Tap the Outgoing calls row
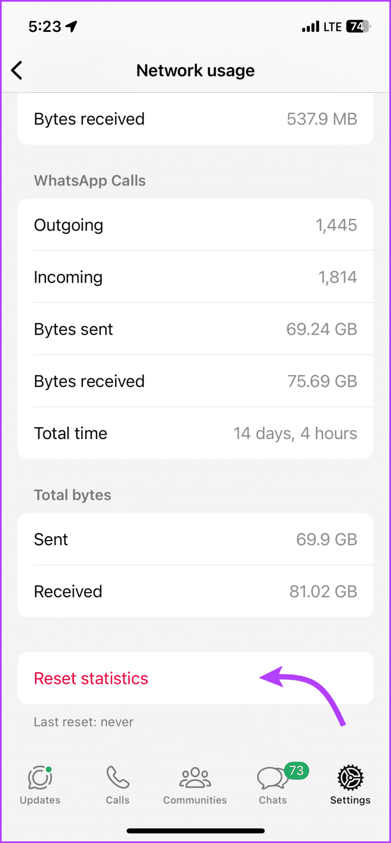 195,225
